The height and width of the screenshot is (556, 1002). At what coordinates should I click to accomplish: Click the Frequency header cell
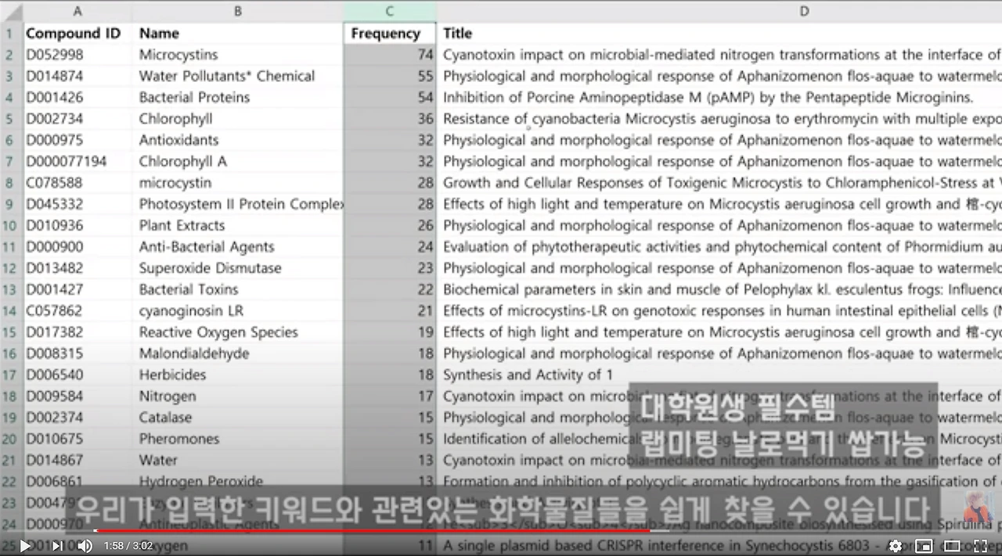[390, 34]
